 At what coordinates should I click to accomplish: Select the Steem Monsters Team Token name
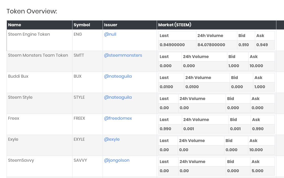pos(38,55)
